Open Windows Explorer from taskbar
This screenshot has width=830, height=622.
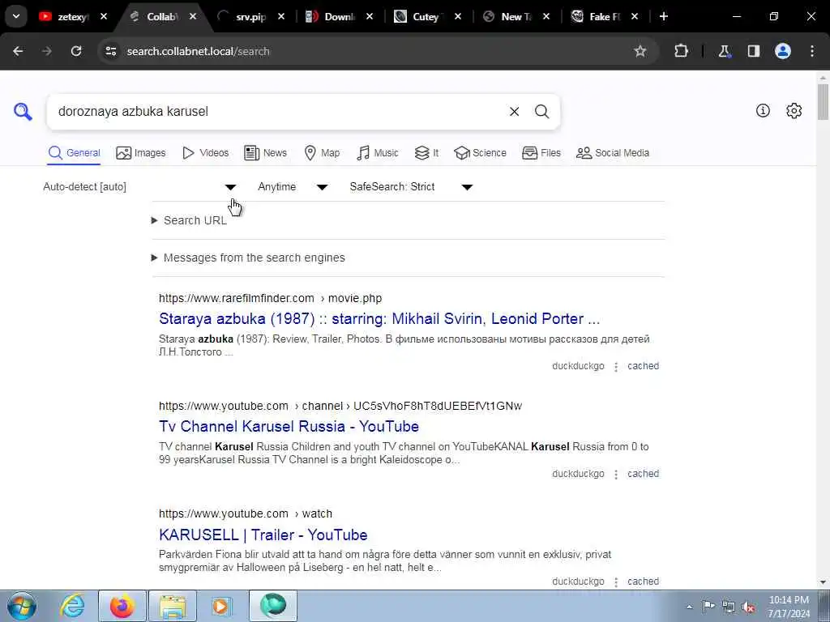173,606
